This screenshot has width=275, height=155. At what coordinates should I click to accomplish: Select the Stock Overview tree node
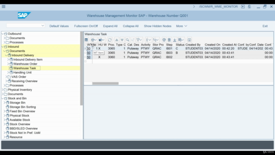(x=20, y=124)
